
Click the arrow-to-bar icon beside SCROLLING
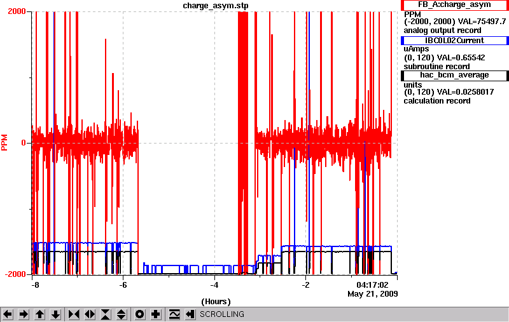pos(190,314)
